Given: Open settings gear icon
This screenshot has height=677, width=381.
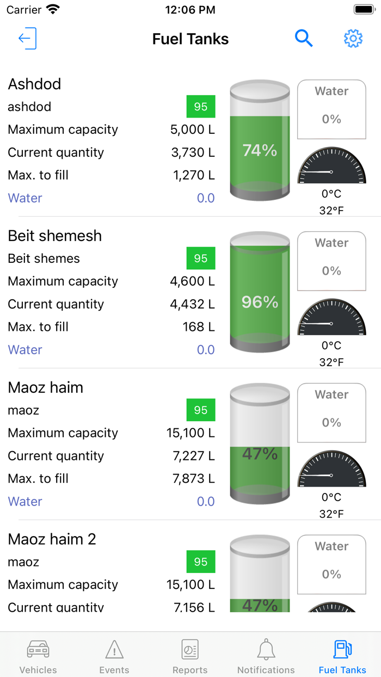Looking at the screenshot, I should pos(353,38).
